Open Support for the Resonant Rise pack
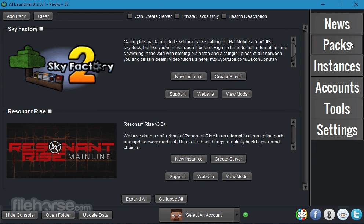Screen dimensions: 364x224 (177, 176)
